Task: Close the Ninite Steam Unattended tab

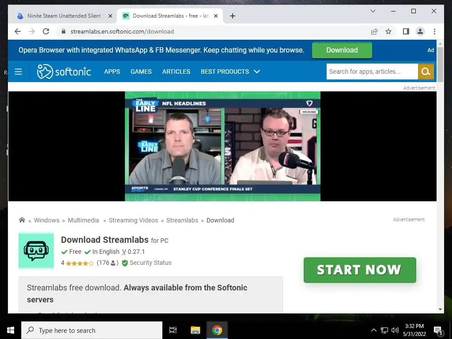Action: pyautogui.click(x=110, y=16)
